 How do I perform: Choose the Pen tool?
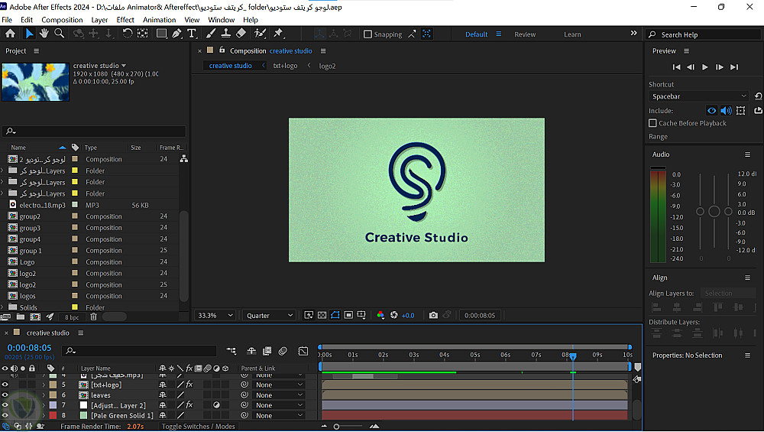(x=176, y=34)
